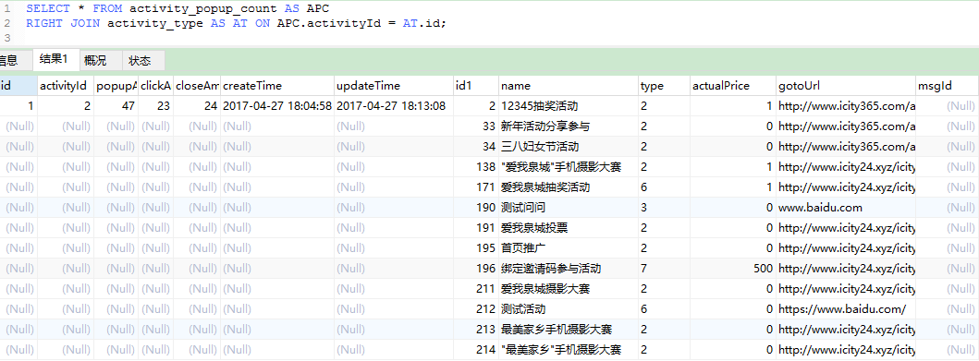Click the id1 cell showing 213

click(x=476, y=330)
